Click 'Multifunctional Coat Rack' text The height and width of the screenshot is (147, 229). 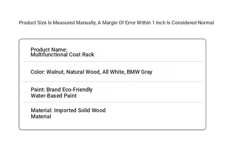tap(62, 55)
